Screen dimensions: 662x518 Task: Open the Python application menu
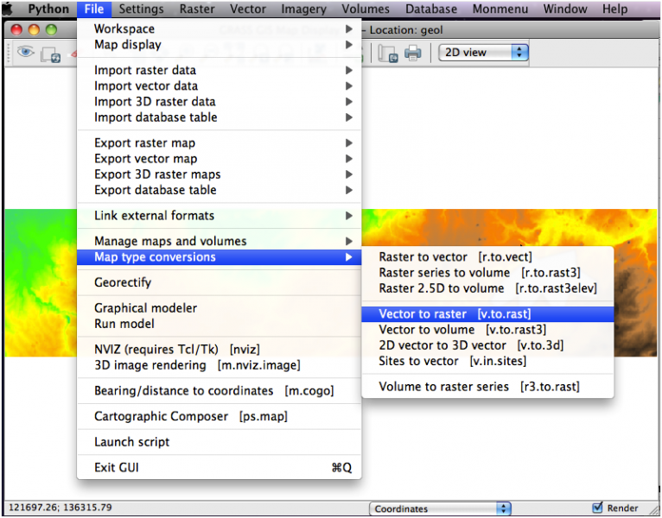[48, 9]
